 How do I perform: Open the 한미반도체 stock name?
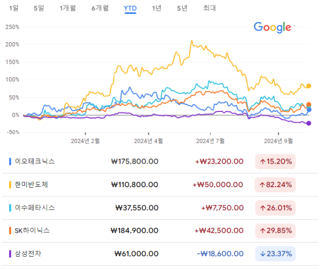point(31,185)
